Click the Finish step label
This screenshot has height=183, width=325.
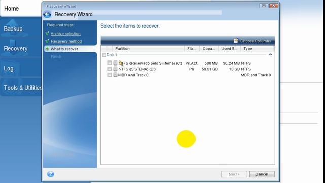pyautogui.click(x=56, y=57)
